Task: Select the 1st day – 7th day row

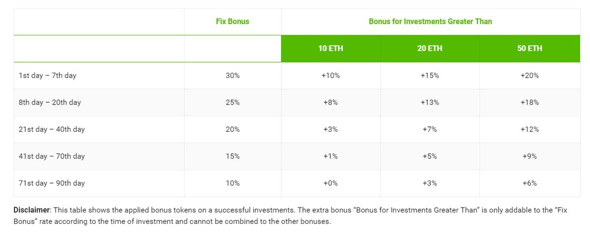Action: pyautogui.click(x=47, y=76)
